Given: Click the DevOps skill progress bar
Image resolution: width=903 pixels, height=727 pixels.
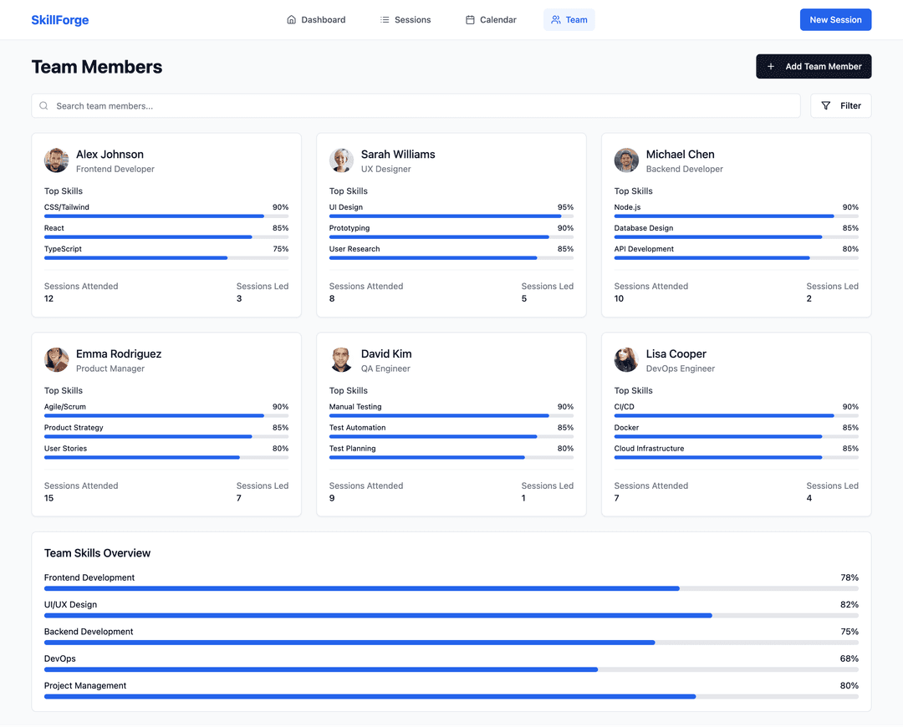Looking at the screenshot, I should pyautogui.click(x=451, y=669).
